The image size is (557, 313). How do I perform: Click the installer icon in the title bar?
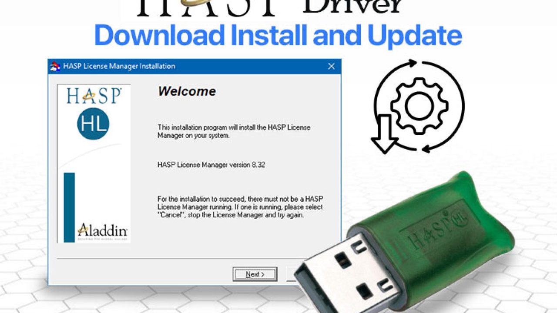55,67
